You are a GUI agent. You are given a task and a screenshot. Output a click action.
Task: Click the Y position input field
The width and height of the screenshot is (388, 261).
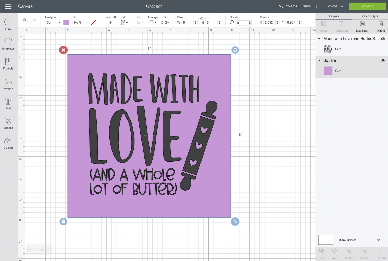[292, 22]
